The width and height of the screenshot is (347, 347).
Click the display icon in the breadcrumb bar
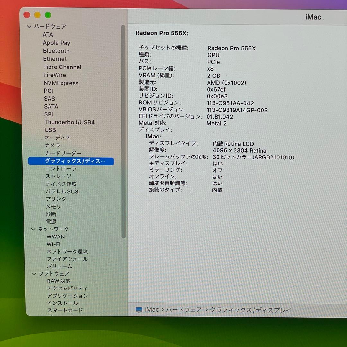pos(139,309)
